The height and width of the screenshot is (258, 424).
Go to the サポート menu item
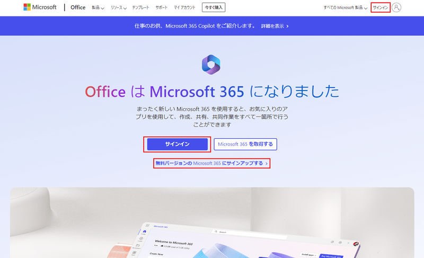pyautogui.click(x=162, y=7)
